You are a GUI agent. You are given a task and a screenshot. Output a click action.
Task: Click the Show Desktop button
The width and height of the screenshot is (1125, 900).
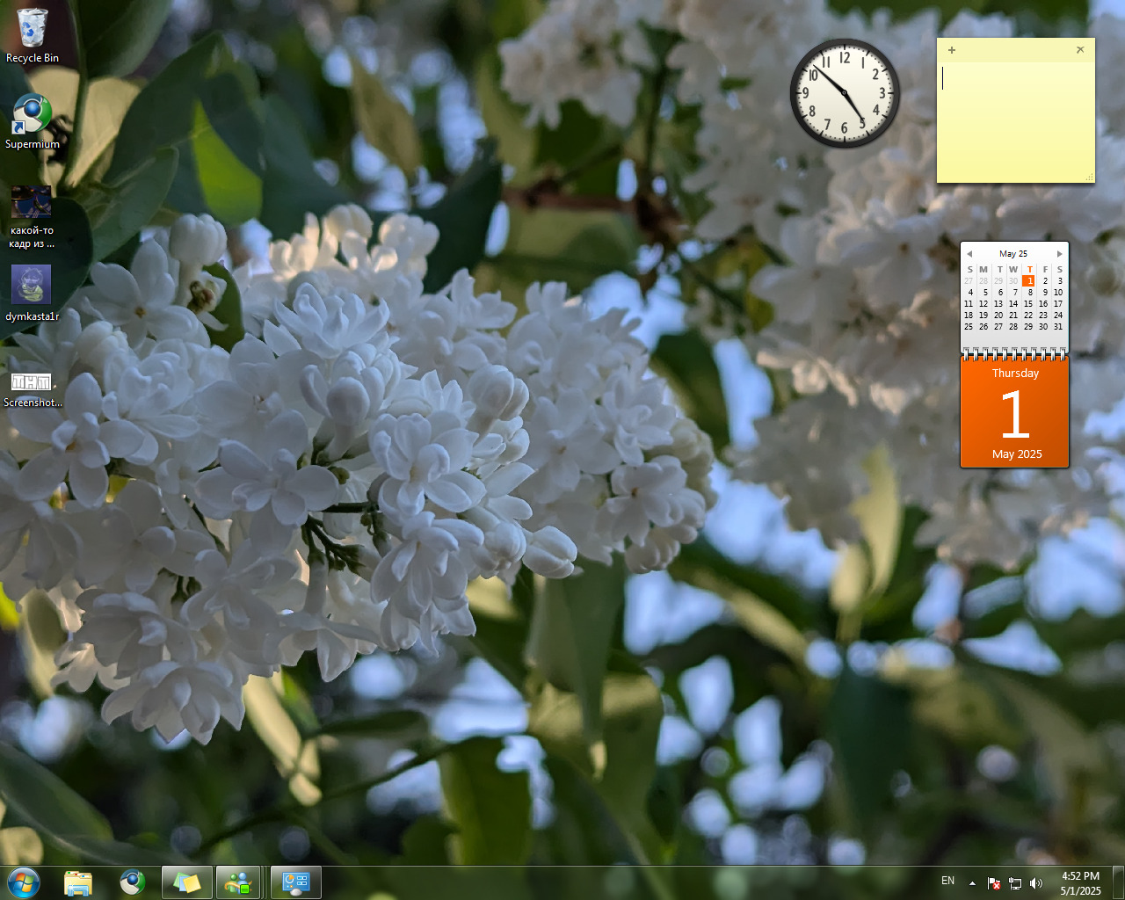(1119, 882)
